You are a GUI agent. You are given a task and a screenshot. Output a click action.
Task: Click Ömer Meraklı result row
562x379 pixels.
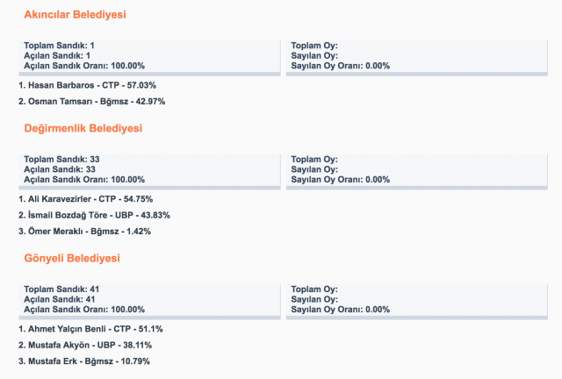84,231
